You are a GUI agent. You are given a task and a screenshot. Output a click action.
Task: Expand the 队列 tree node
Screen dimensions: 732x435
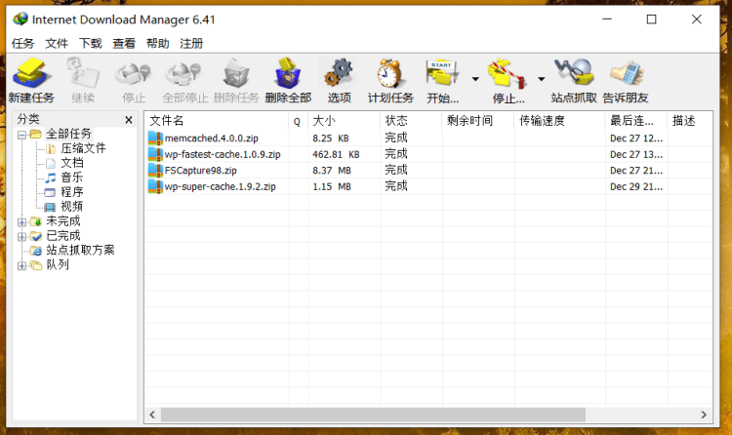pyautogui.click(x=21, y=266)
